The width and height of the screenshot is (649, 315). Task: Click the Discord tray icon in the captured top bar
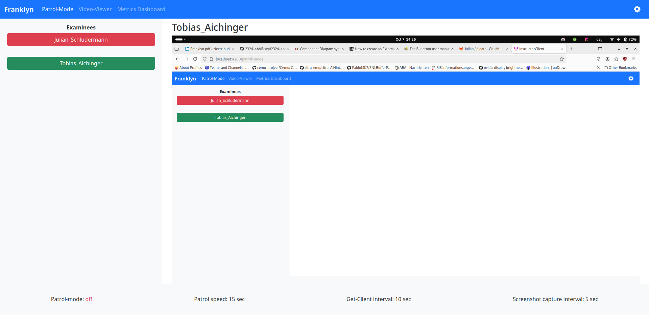pos(563,39)
